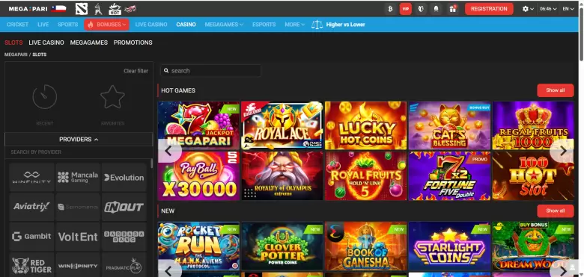Image resolution: width=584 pixels, height=277 pixels.
Task: Open Starlight Coins game thumbnail
Action: pos(449,246)
